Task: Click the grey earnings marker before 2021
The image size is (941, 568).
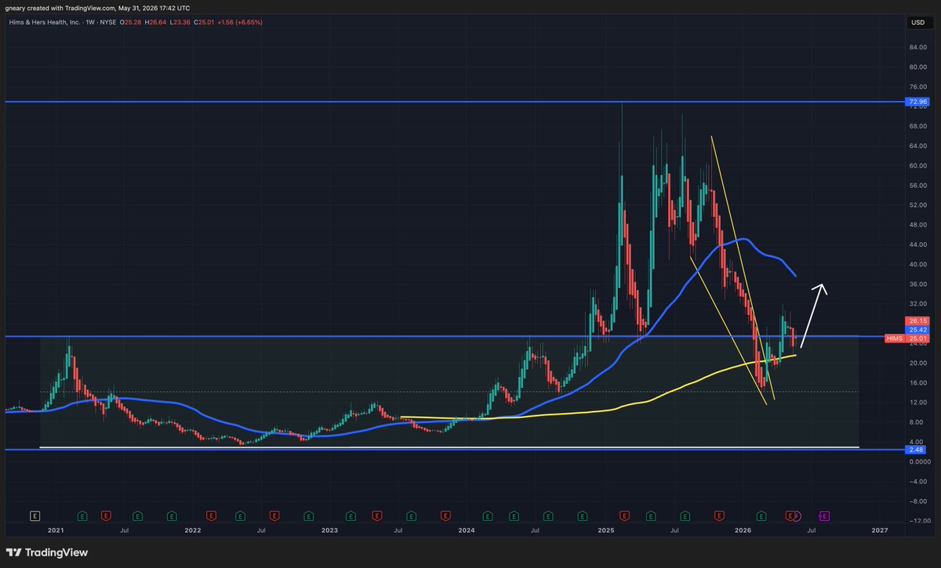Action: tap(35, 516)
